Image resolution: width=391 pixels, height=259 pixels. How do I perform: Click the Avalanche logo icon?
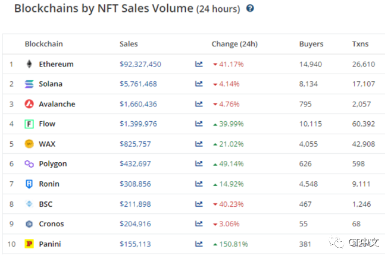click(x=29, y=104)
